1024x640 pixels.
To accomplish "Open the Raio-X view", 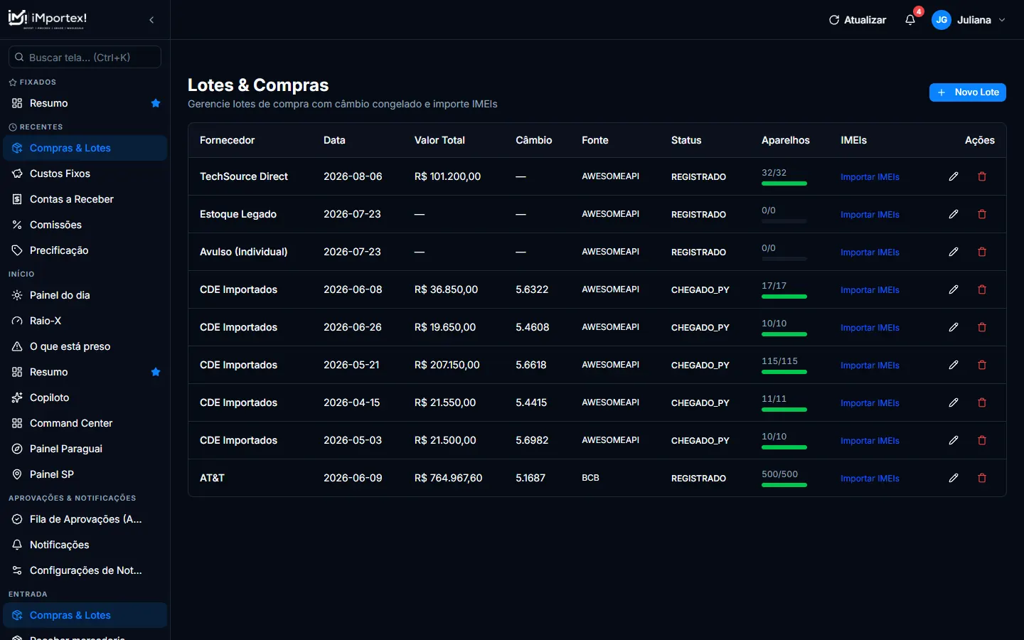I will click(85, 321).
